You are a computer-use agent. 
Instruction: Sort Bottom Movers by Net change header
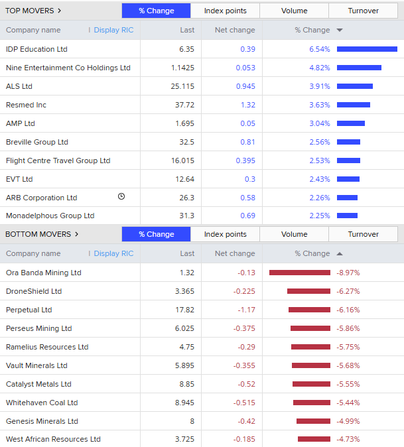pyautogui.click(x=235, y=253)
